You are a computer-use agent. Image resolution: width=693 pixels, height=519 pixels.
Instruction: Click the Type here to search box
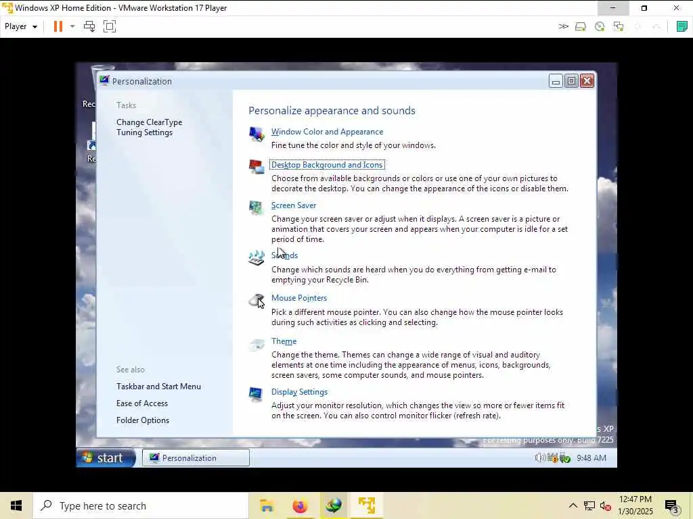(x=141, y=505)
